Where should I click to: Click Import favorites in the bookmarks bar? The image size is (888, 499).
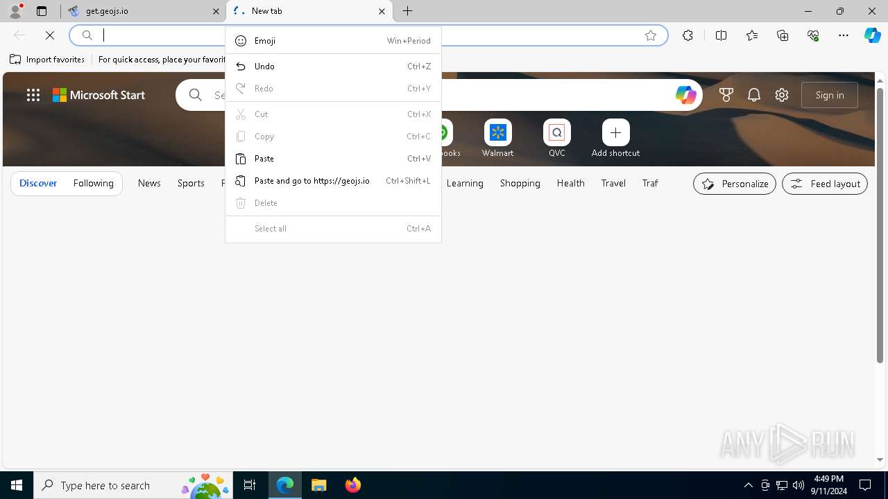47,60
